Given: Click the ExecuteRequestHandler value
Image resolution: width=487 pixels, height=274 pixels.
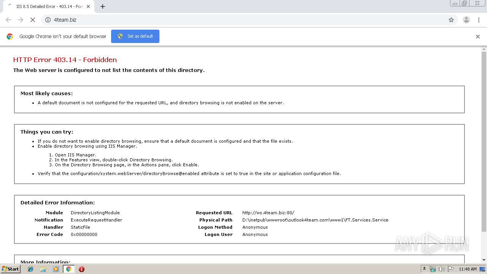Looking at the screenshot, I should (x=96, y=220).
